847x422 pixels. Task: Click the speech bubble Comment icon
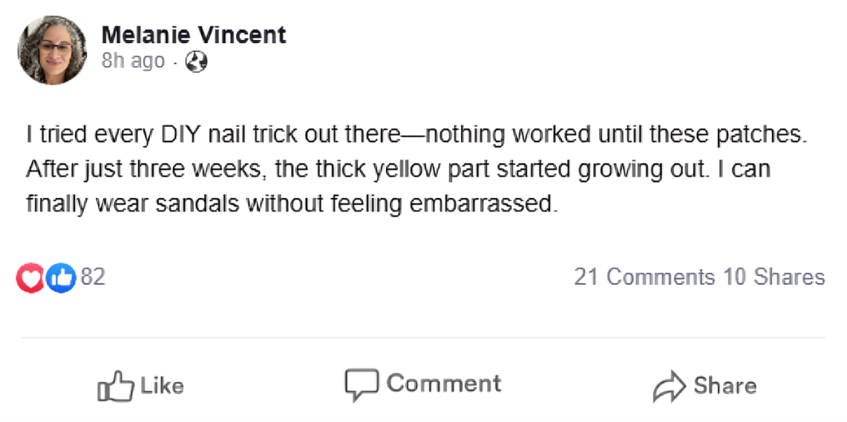[x=360, y=385]
